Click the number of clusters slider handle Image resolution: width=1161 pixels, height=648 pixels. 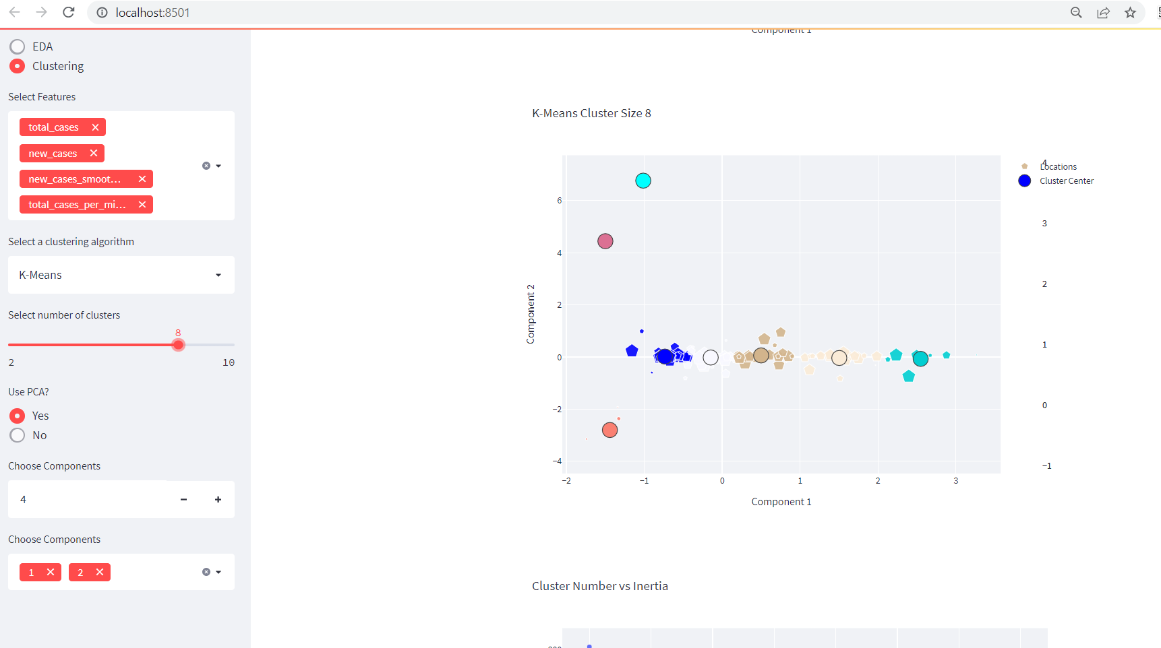tap(178, 345)
